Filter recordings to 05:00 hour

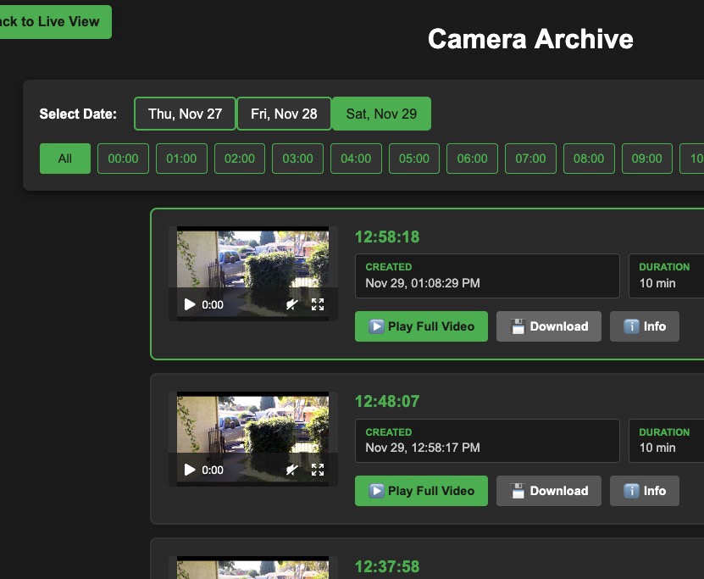point(414,159)
